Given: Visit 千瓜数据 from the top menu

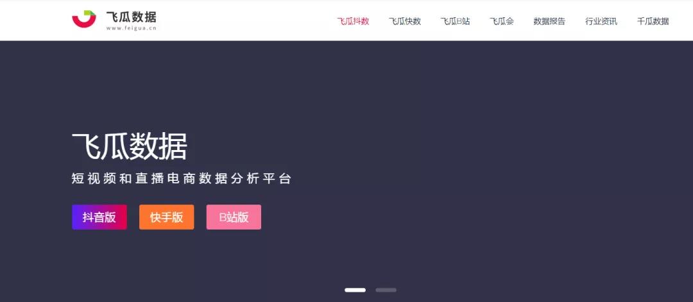Looking at the screenshot, I should [653, 21].
